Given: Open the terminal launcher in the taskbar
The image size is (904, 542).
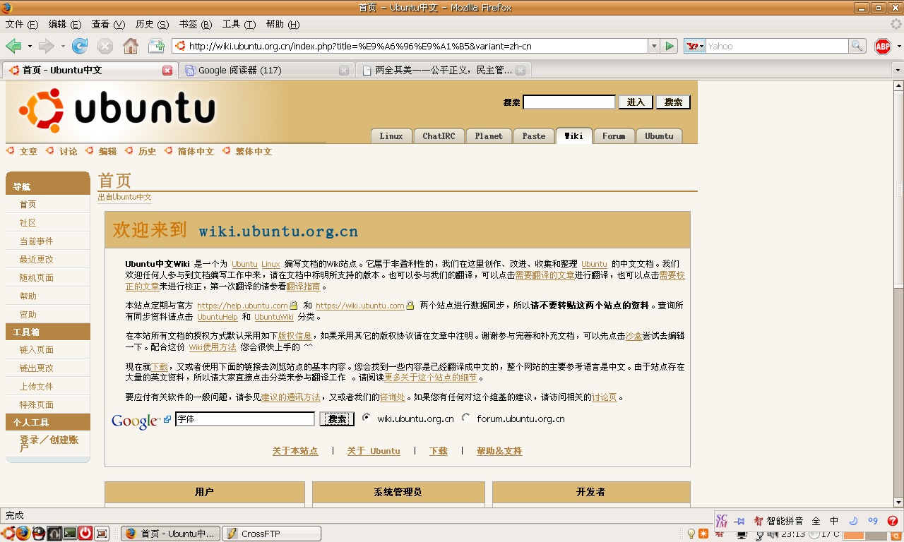Looking at the screenshot, I should [x=70, y=534].
